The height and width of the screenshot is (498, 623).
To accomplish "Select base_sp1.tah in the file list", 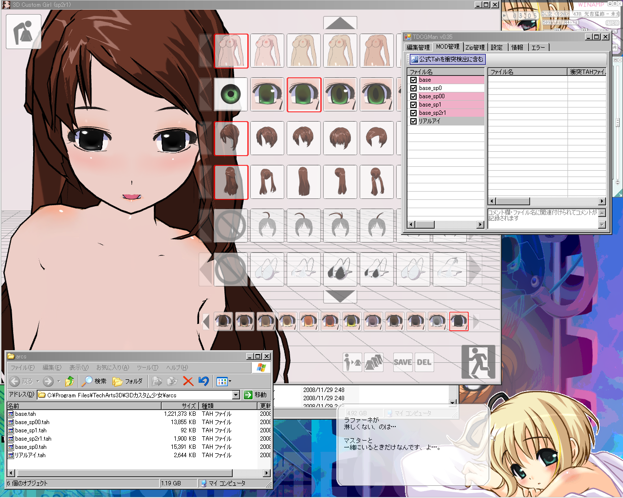I will [x=31, y=430].
